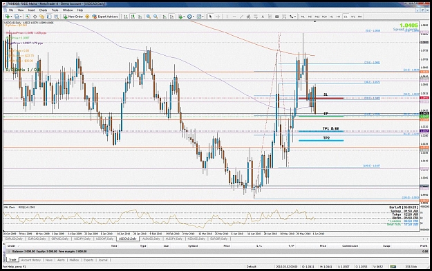Image resolution: width=432 pixels, height=271 pixels.
Task: Switch to M1 timeframe
Action: click(303, 17)
